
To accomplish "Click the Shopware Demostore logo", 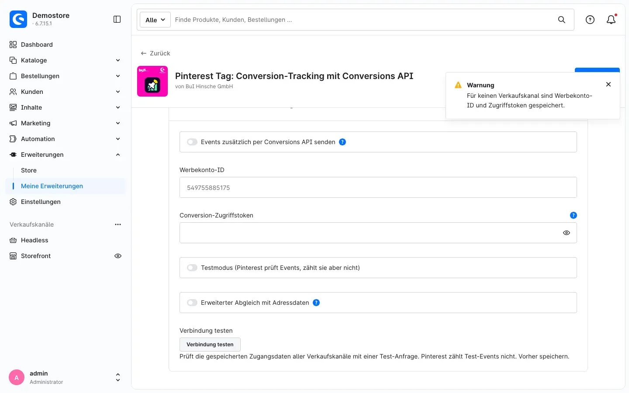I will click(x=18, y=19).
